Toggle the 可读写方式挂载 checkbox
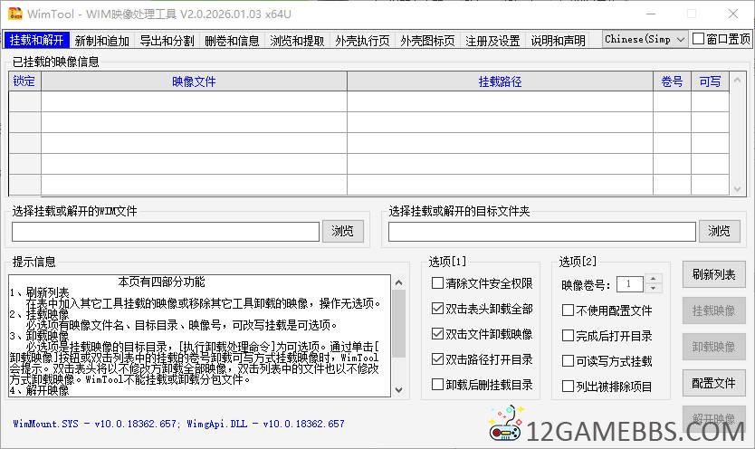Image resolution: width=755 pixels, height=449 pixels. click(569, 361)
